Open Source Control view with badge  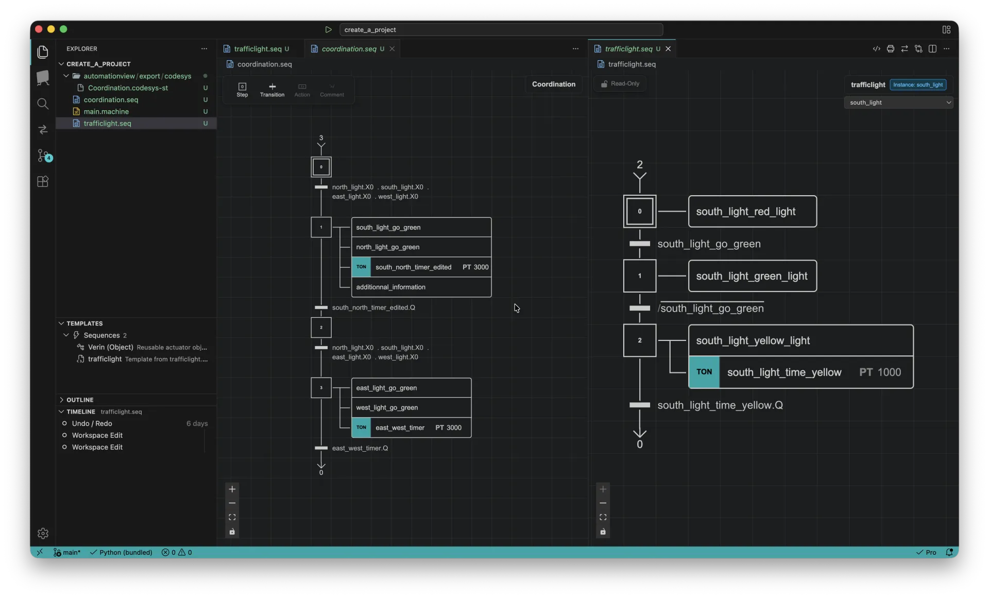click(x=44, y=156)
